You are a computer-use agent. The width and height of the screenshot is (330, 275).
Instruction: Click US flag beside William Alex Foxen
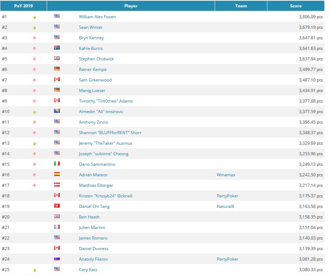pos(57,16)
